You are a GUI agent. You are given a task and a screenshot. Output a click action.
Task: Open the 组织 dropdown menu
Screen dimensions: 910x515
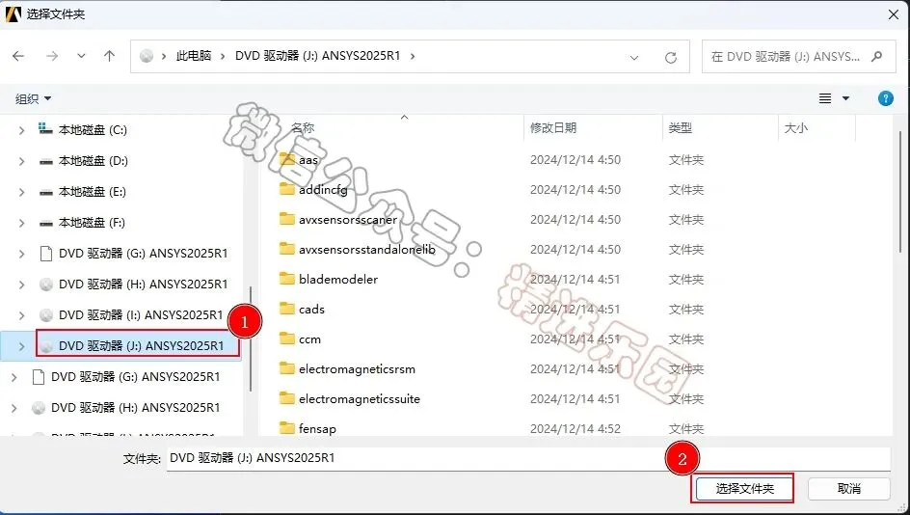point(33,98)
